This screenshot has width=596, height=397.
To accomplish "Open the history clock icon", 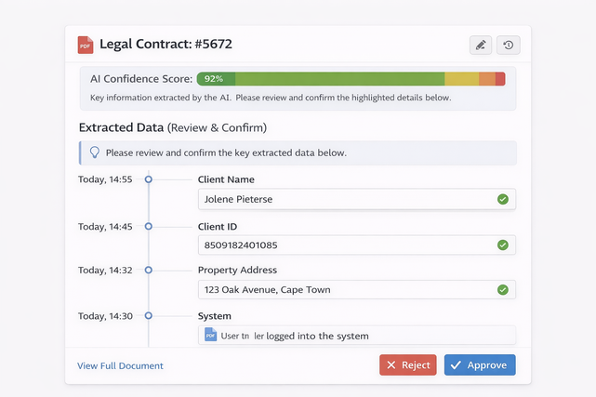I will tap(508, 45).
